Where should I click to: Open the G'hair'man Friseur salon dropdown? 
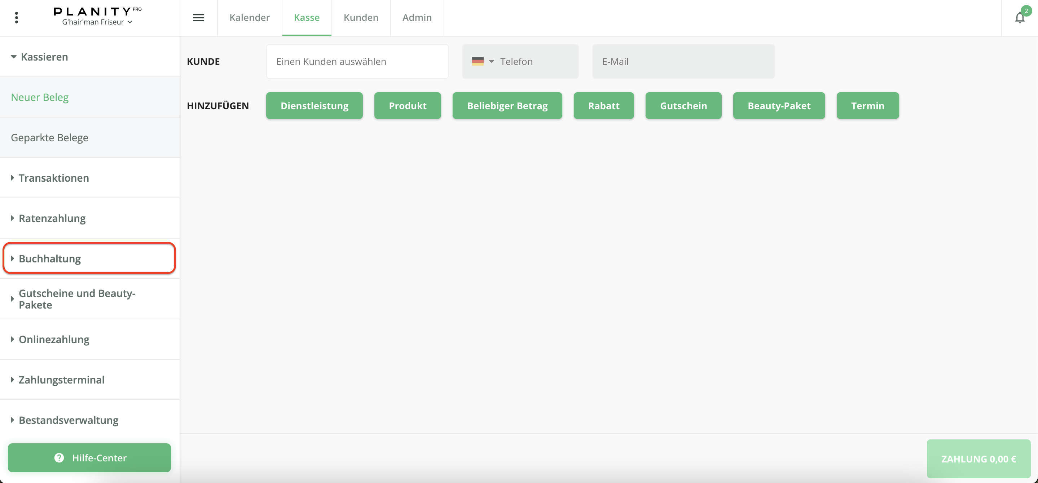(97, 22)
